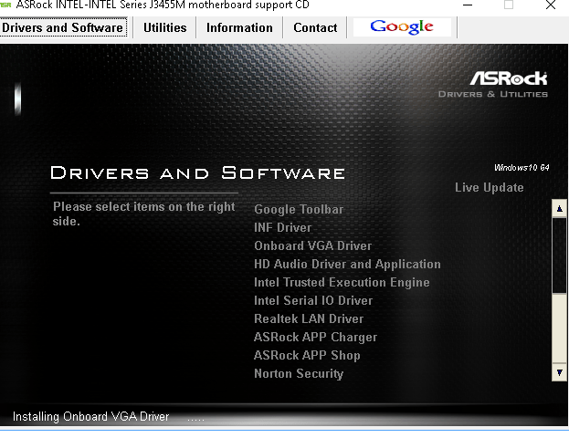Launch Live Update
The image size is (569, 438).
(489, 188)
